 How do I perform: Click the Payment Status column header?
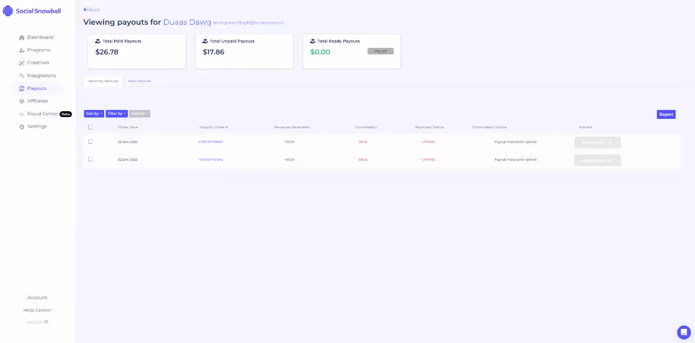pyautogui.click(x=430, y=127)
